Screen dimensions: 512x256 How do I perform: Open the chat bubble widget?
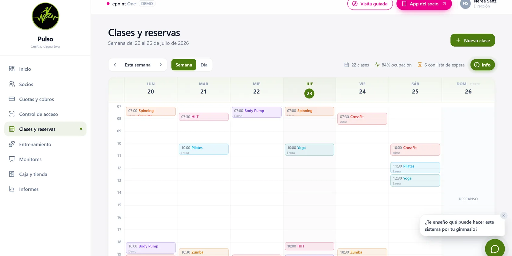(x=495, y=248)
